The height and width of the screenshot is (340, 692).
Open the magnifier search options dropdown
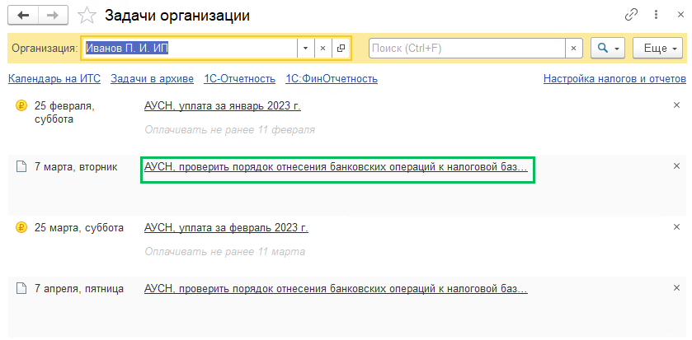(x=608, y=49)
